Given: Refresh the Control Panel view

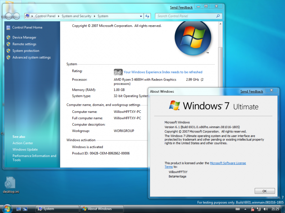Looking at the screenshot, I should click(x=147, y=16).
